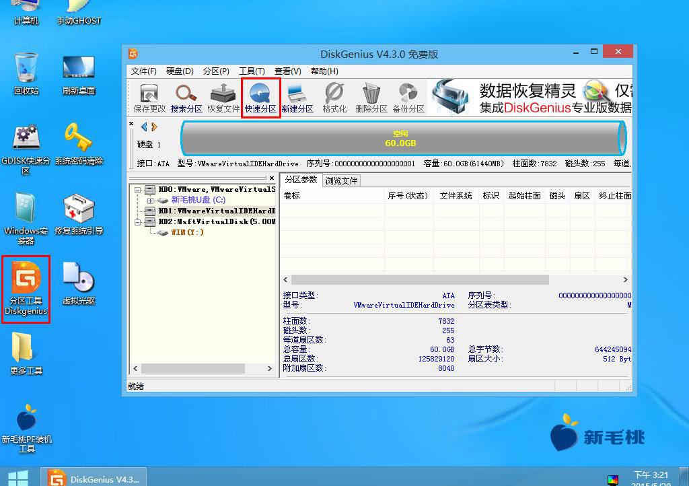Screen dimensions: 689x486
Task: Select the HD1 VMwareVirtualIDEHardDrive disk
Action: tap(217, 211)
